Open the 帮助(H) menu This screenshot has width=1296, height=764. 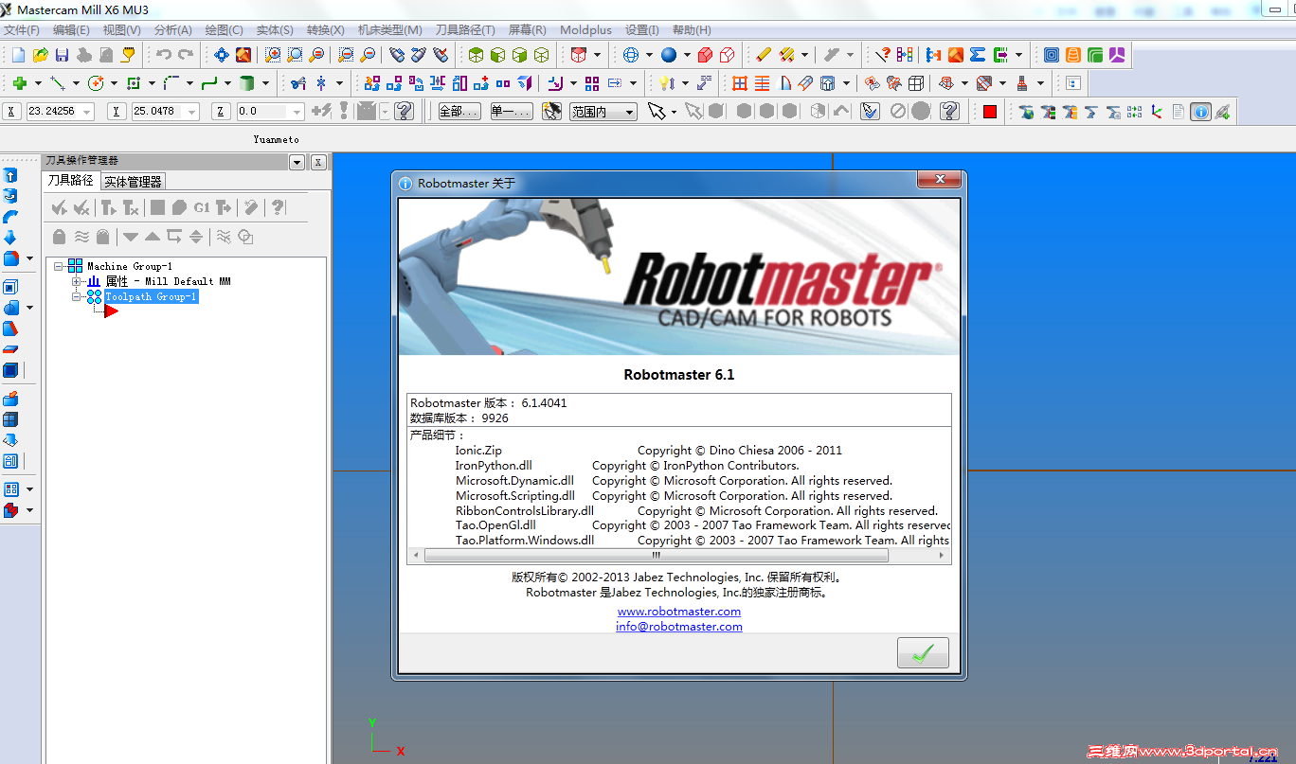click(692, 30)
